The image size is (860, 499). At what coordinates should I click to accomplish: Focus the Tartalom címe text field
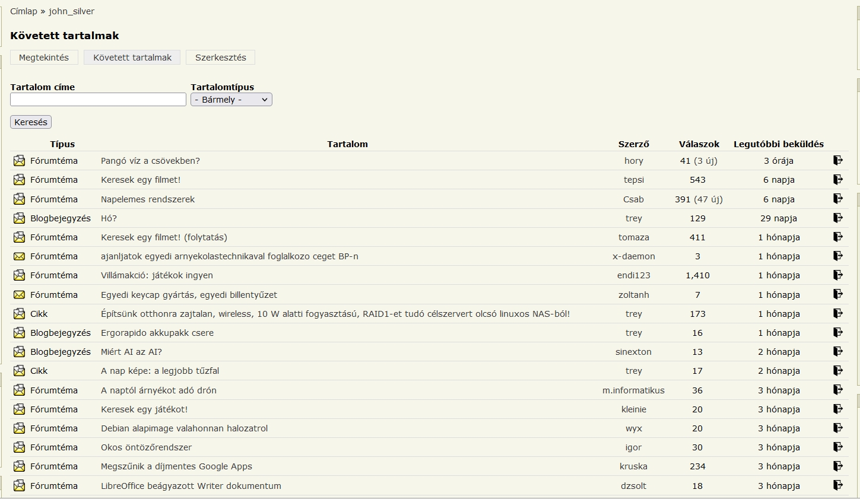point(99,100)
